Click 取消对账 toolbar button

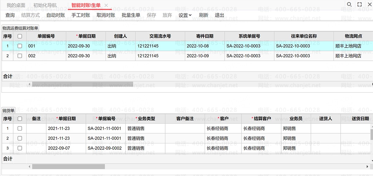(x=106, y=15)
